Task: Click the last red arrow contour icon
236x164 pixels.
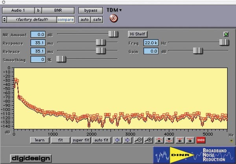Action: click(x=190, y=140)
